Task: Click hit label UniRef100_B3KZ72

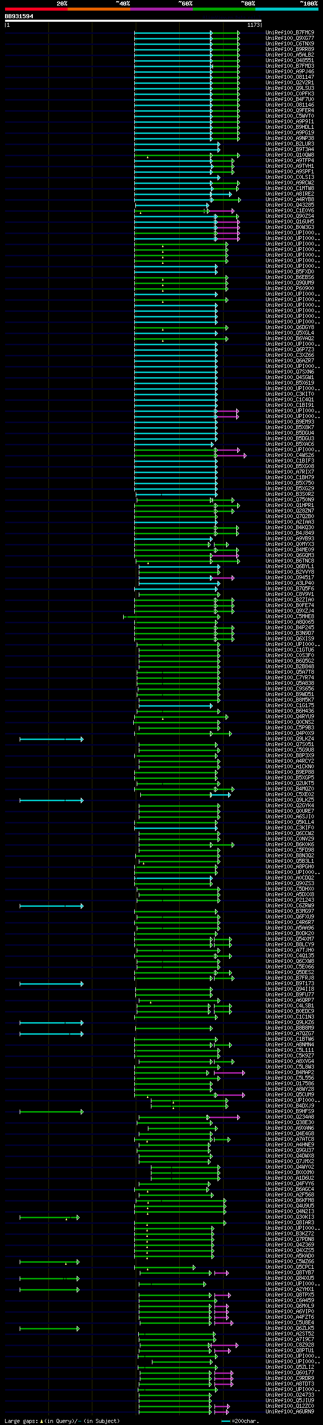Action: [290, 1233]
